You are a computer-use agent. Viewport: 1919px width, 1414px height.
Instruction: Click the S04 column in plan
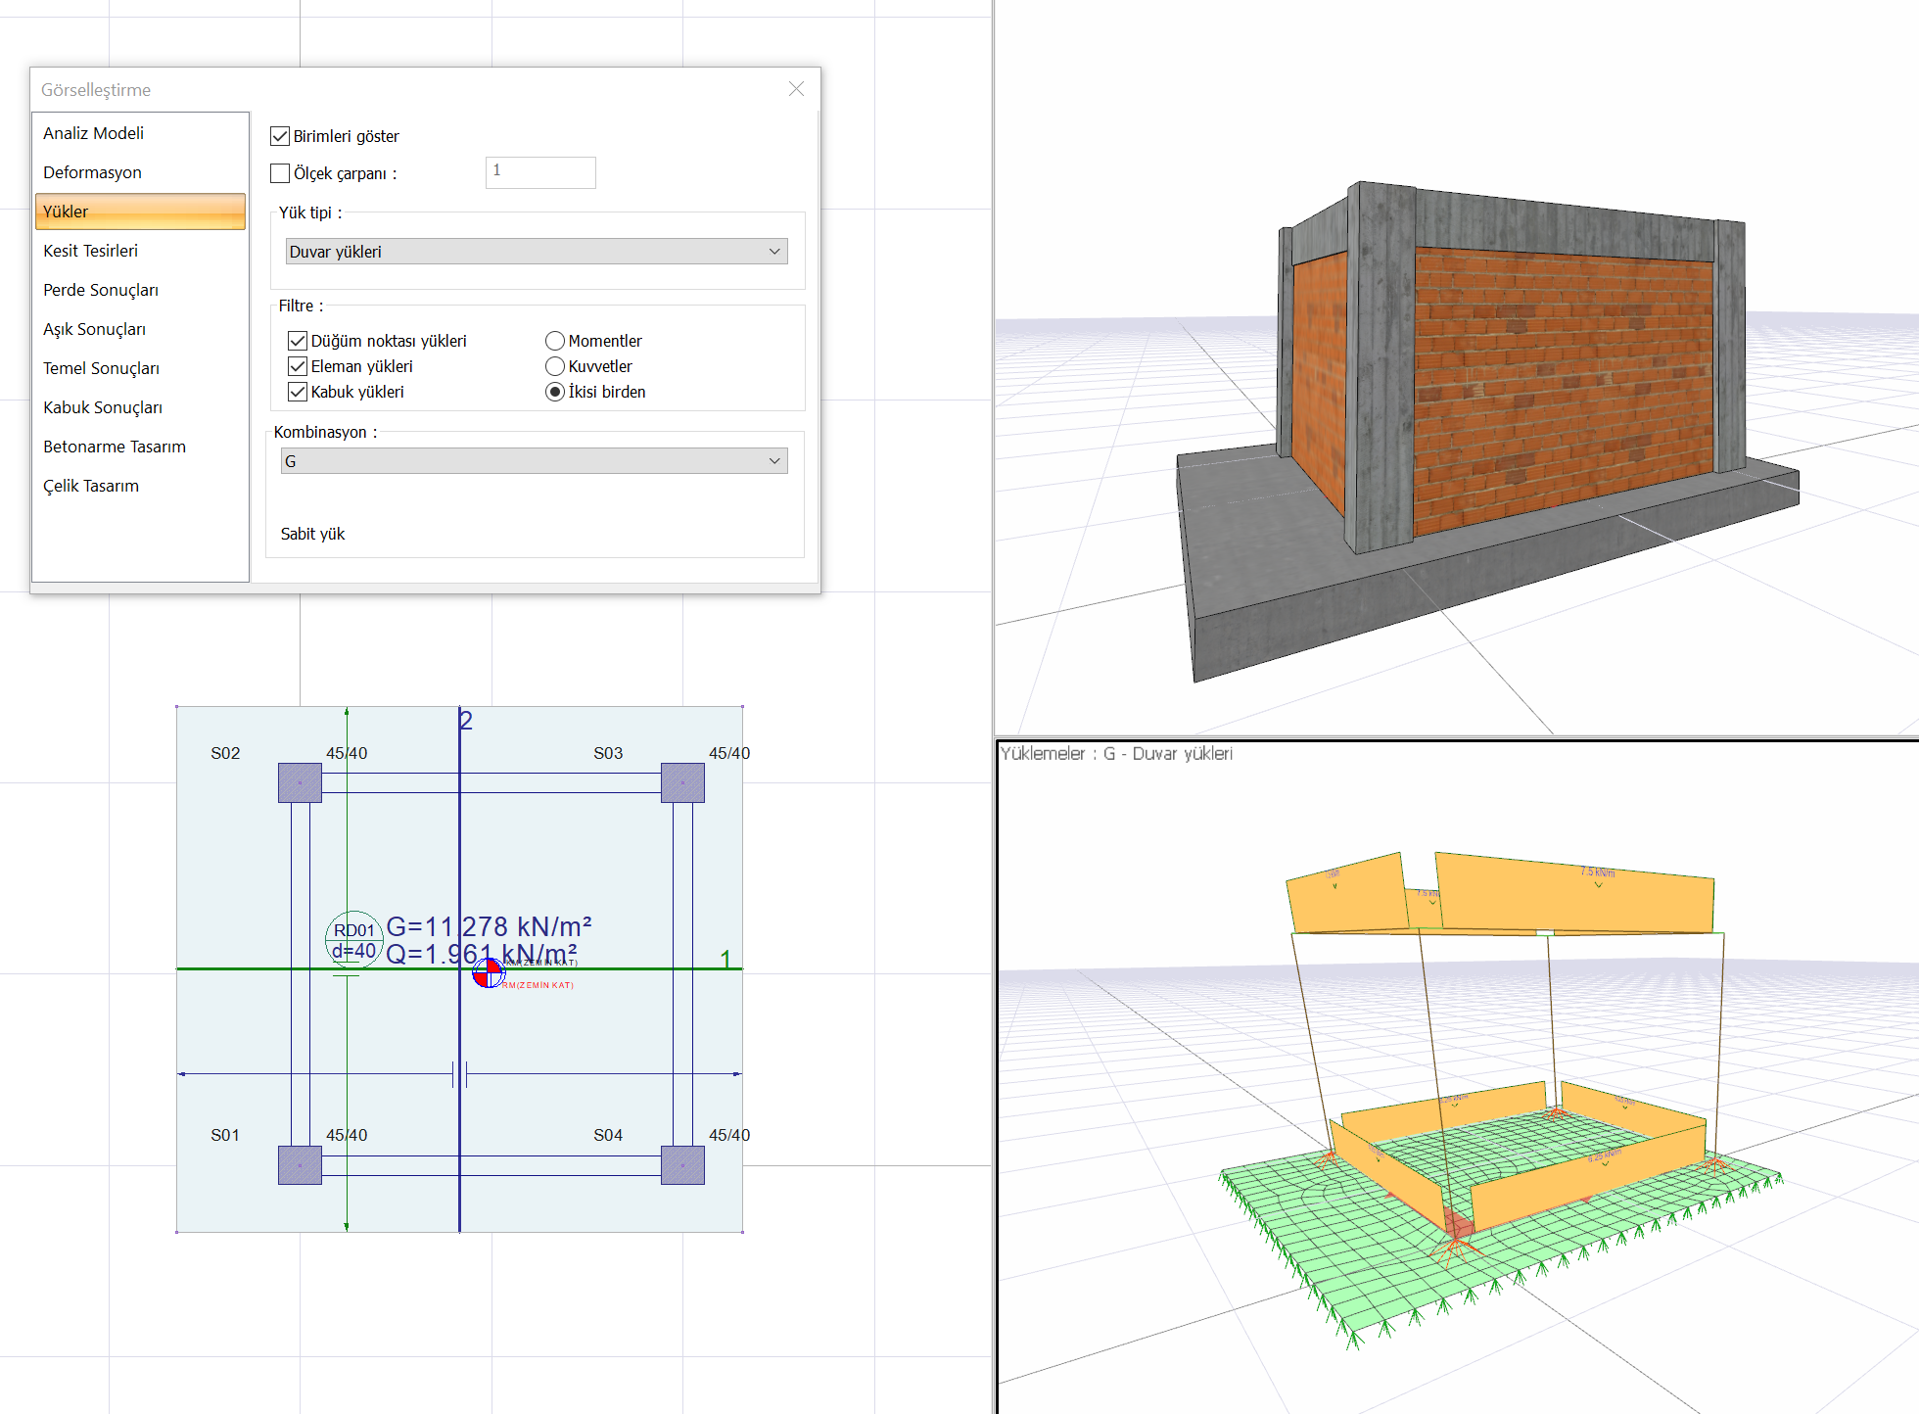click(x=682, y=1164)
